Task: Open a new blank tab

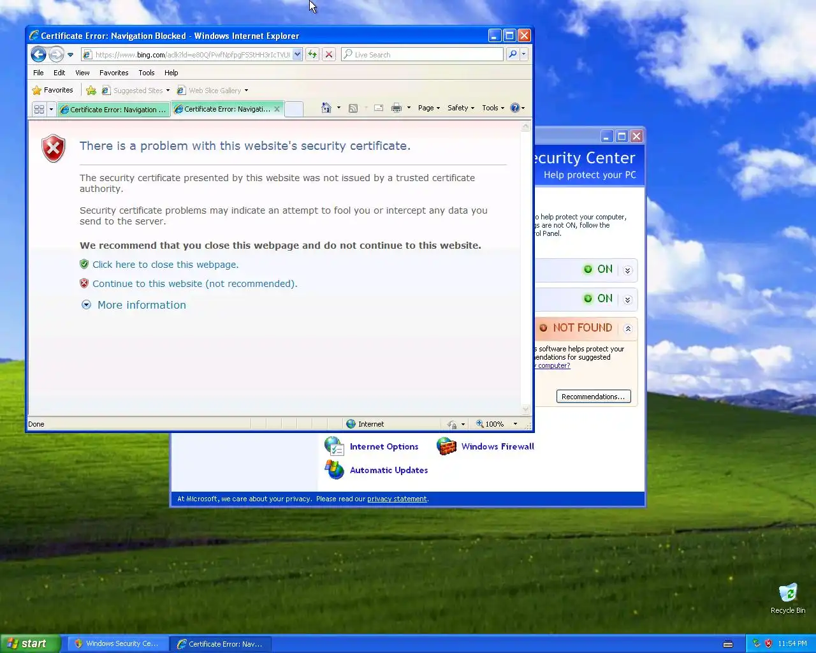Action: pos(293,109)
